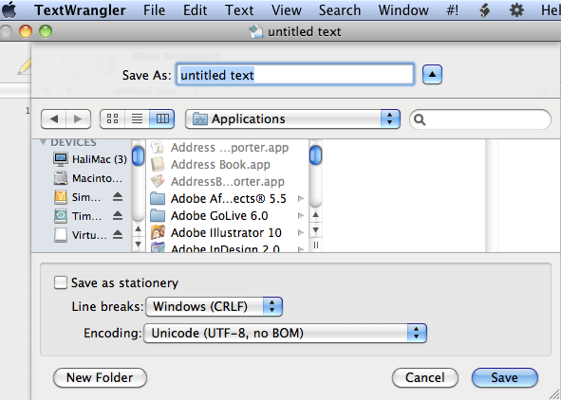
Task: Click the magnifying glass search icon
Action: (x=420, y=119)
